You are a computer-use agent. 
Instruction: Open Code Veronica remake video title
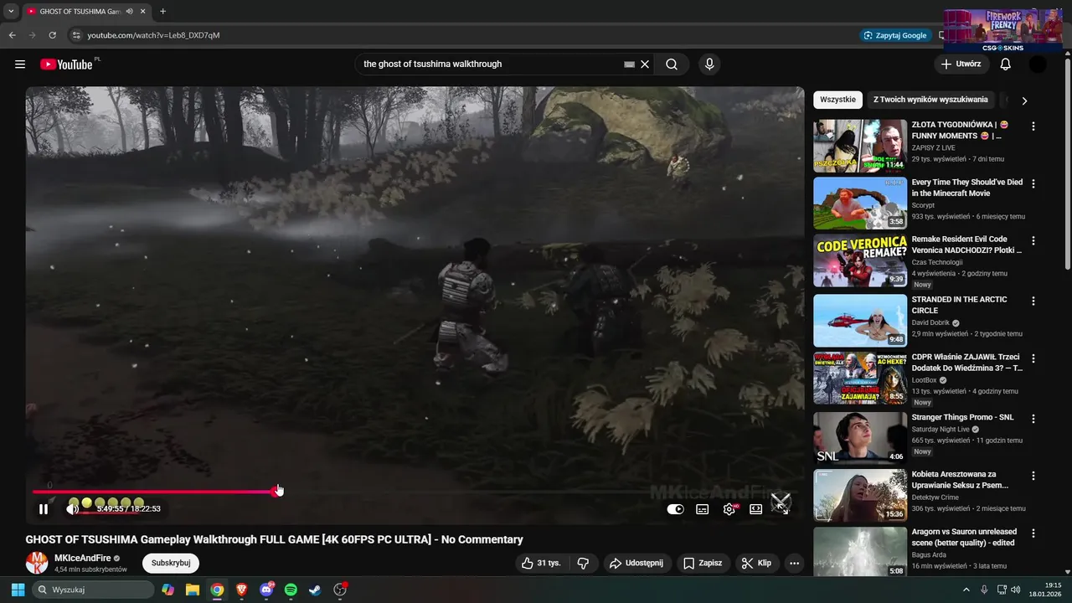[x=966, y=245]
